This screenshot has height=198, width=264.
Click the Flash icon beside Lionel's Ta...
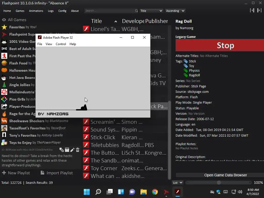86,29
